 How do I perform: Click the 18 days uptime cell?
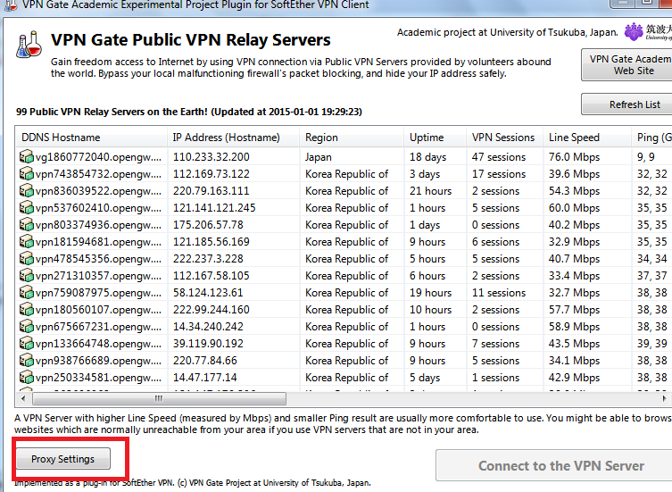point(427,157)
